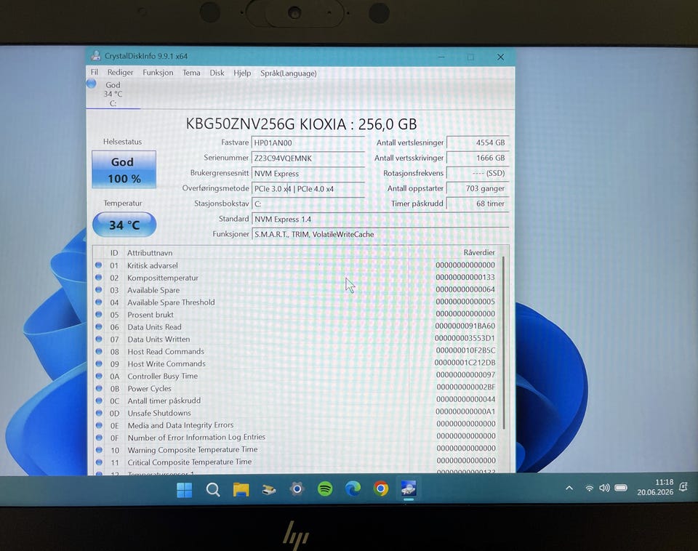This screenshot has width=698, height=551.
Task: Click the CrystalDiskInfo title bar icon
Action: pyautogui.click(x=96, y=56)
